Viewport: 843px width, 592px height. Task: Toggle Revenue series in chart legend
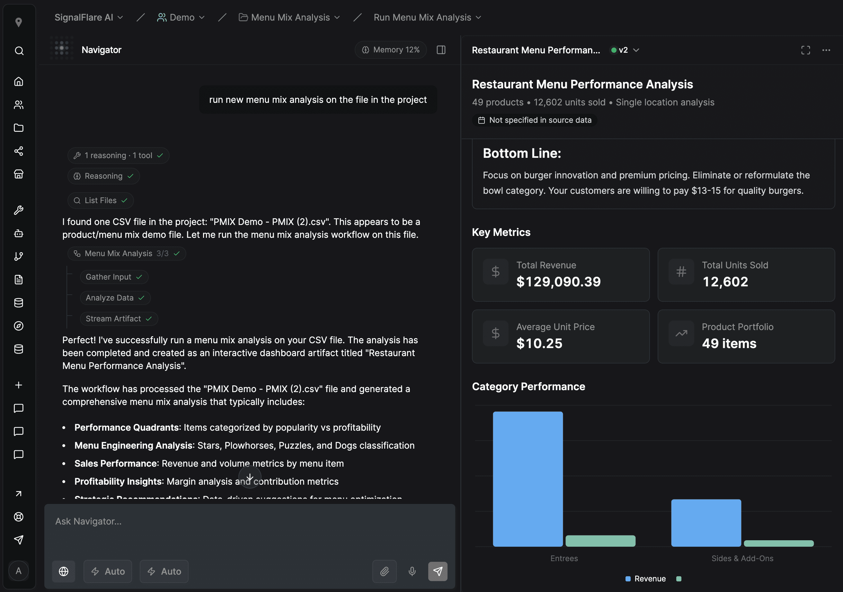[645, 579]
